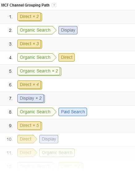135x173 pixels.
Task: Select the Direct × 4 path chip
Action: (30, 85)
